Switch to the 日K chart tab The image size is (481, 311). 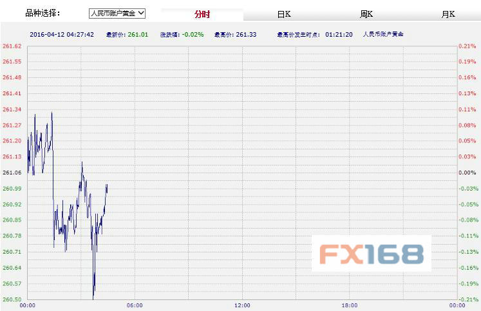coord(284,14)
